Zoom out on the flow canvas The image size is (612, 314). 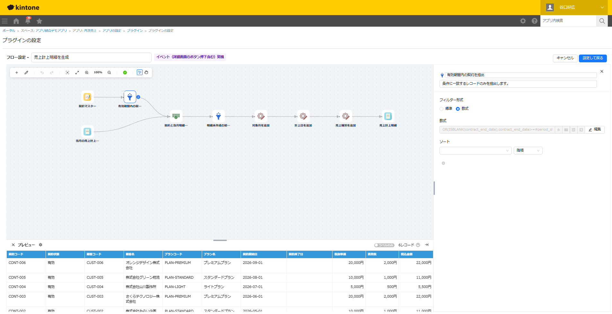tap(109, 73)
